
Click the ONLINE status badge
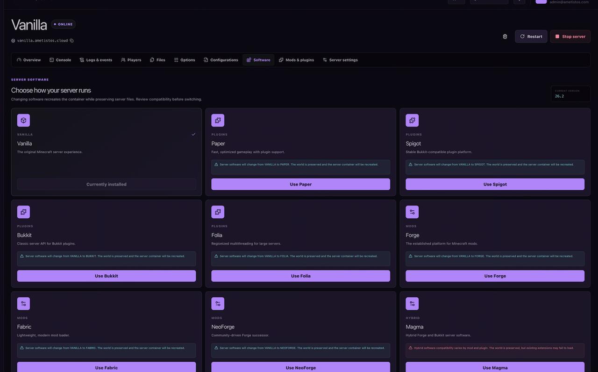(64, 24)
